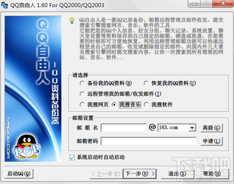Click the QQ penguin POP logo

click(x=27, y=147)
